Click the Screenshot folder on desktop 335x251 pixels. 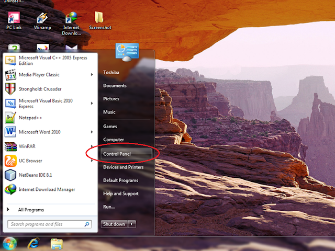pos(100,20)
